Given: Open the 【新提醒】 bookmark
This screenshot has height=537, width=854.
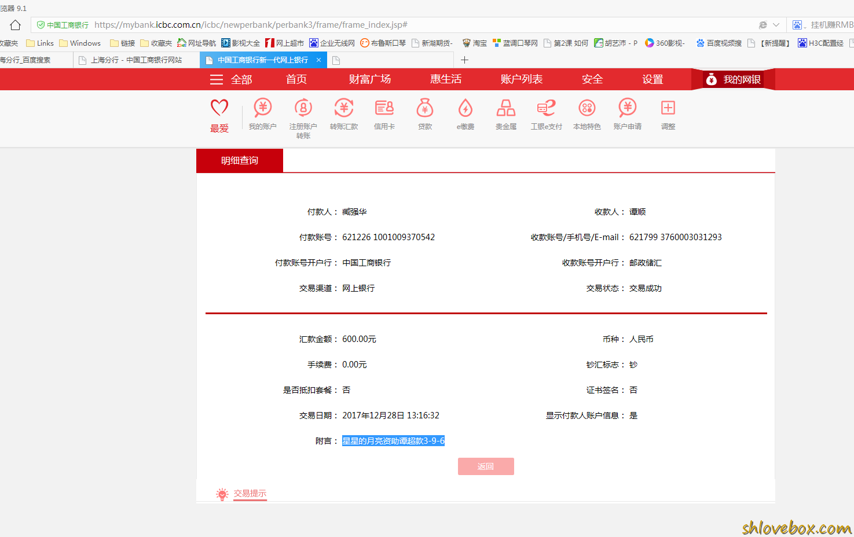Looking at the screenshot, I should pos(769,43).
